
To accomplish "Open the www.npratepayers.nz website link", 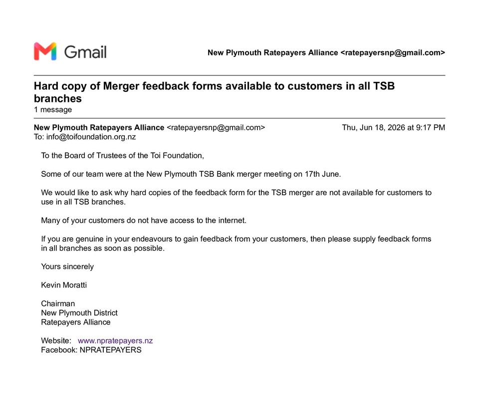I will 115,341.
